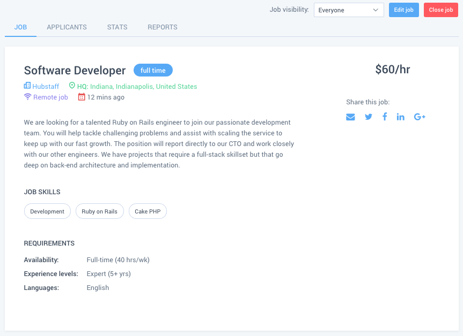
Task: Click the Remote job label
Action: (x=50, y=97)
